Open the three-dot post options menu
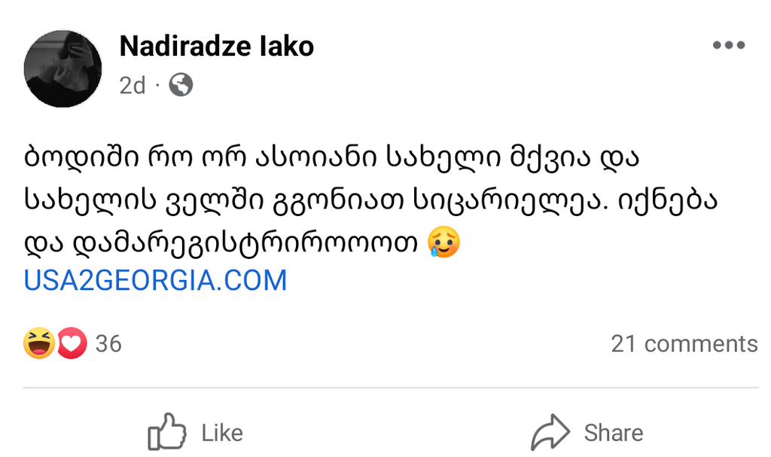 pyautogui.click(x=729, y=45)
